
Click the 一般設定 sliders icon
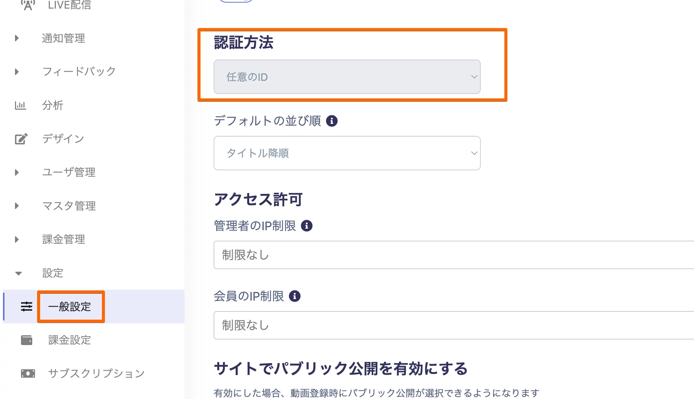click(x=27, y=307)
